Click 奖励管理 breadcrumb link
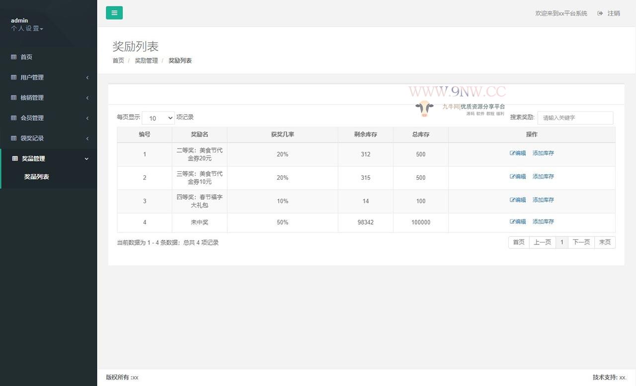The width and height of the screenshot is (636, 386). tap(146, 61)
